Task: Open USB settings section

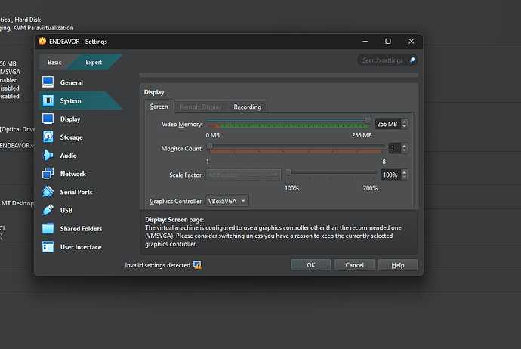Action: (81, 210)
